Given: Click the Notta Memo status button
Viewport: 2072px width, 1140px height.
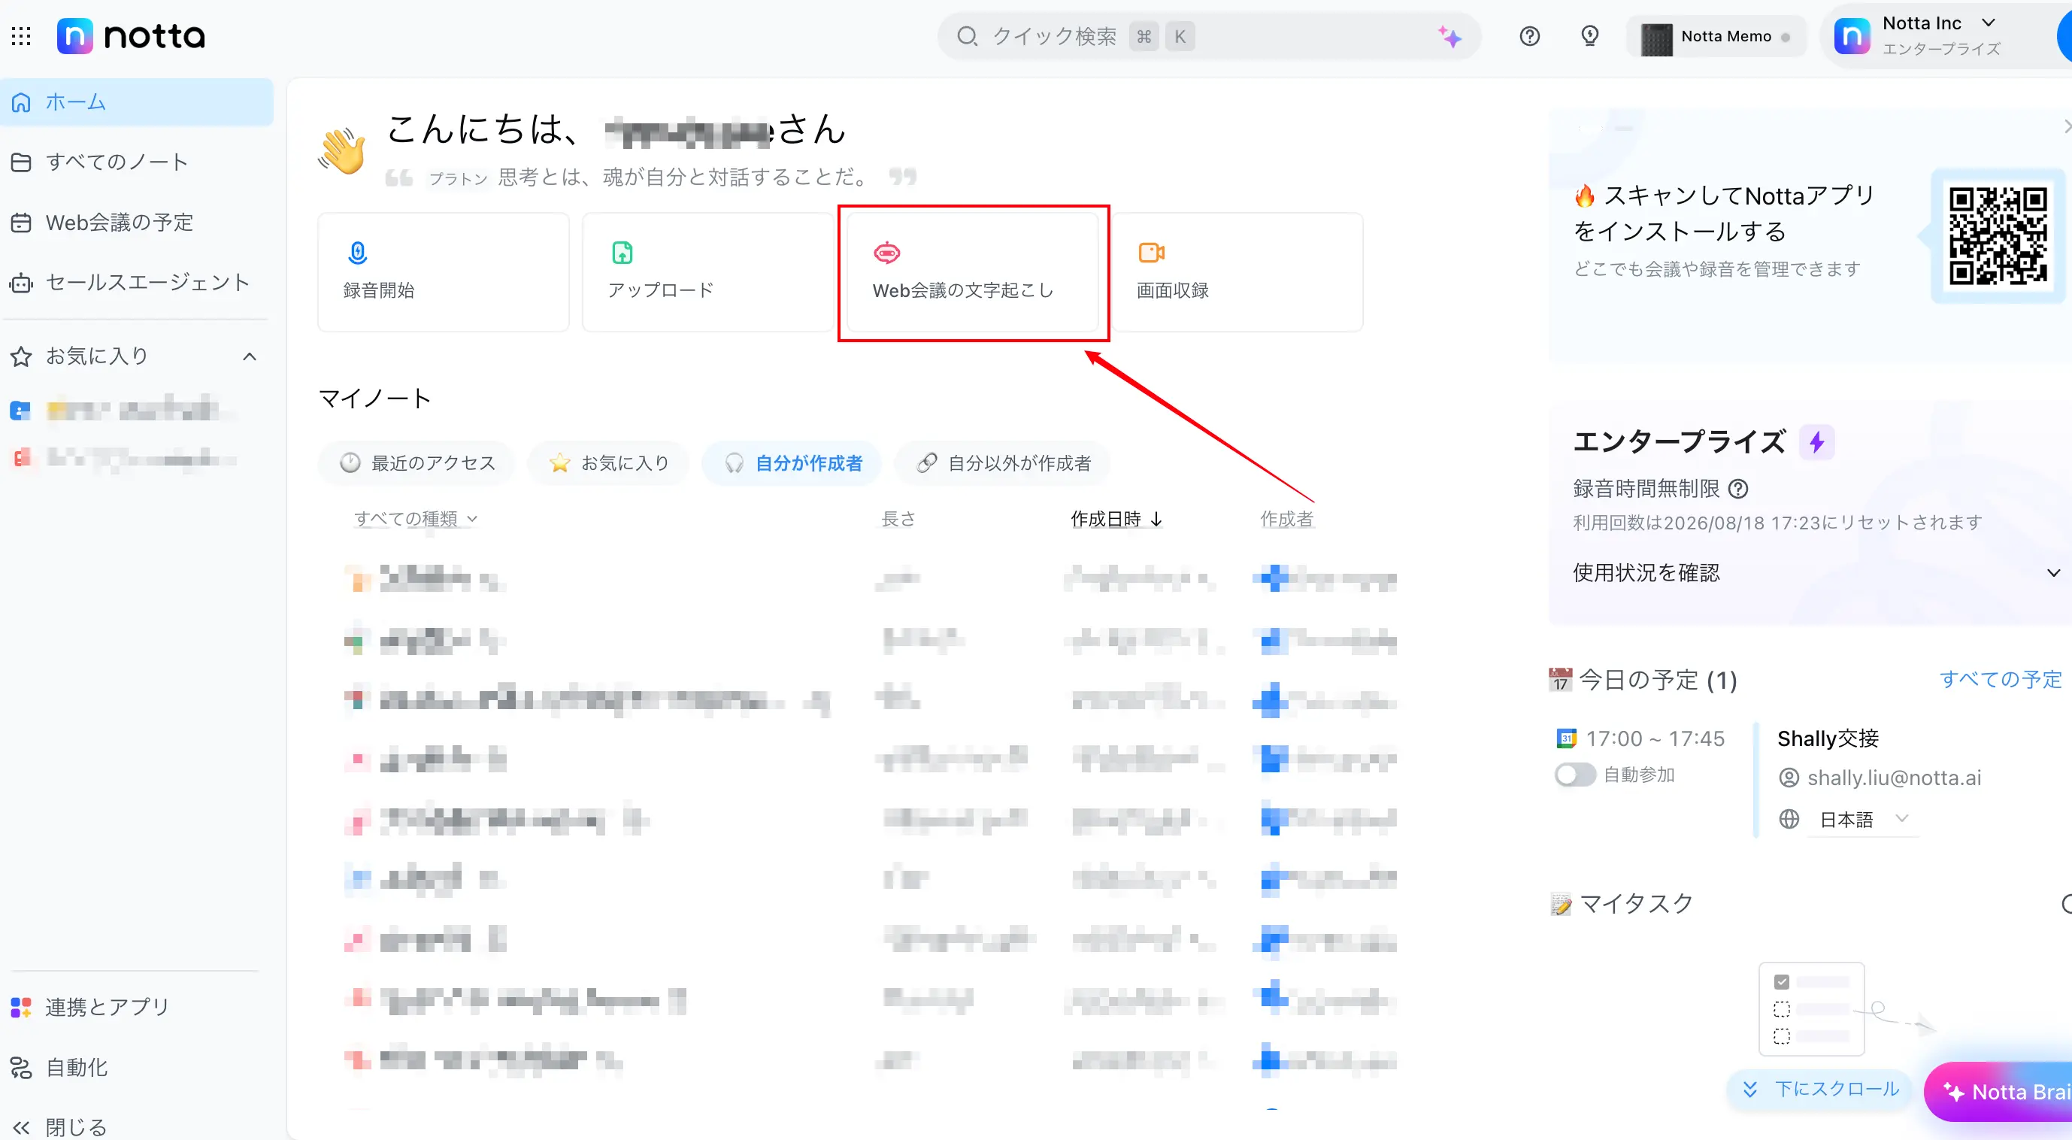Looking at the screenshot, I should pyautogui.click(x=1716, y=37).
